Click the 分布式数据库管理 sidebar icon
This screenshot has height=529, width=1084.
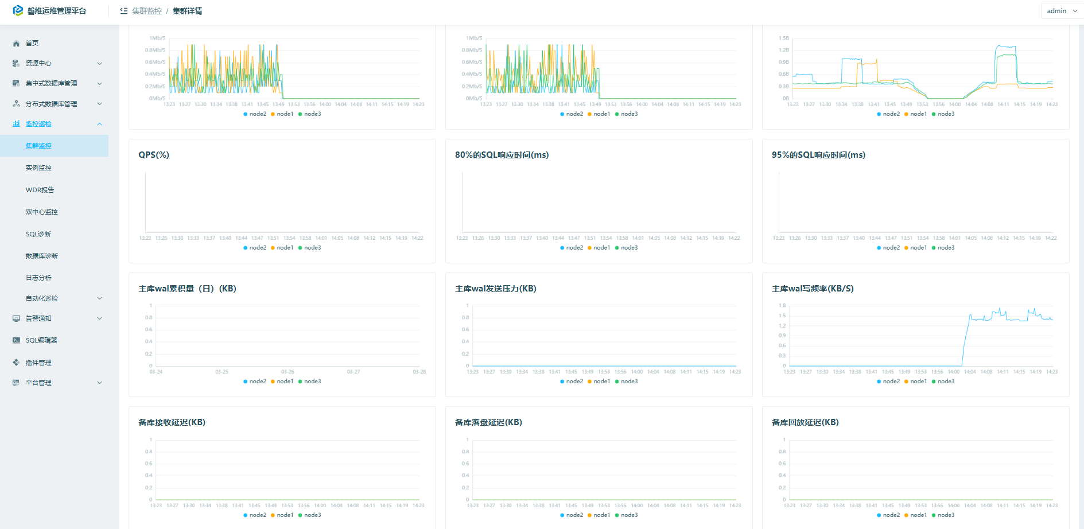click(16, 104)
